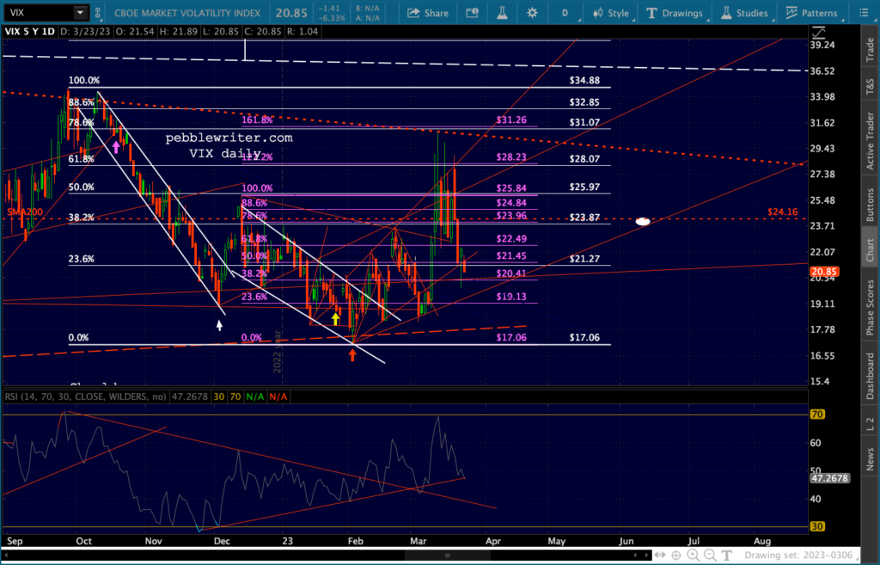
Task: Open the chart settings gear icon
Action: (x=533, y=13)
